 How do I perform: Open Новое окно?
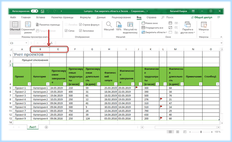150,23
